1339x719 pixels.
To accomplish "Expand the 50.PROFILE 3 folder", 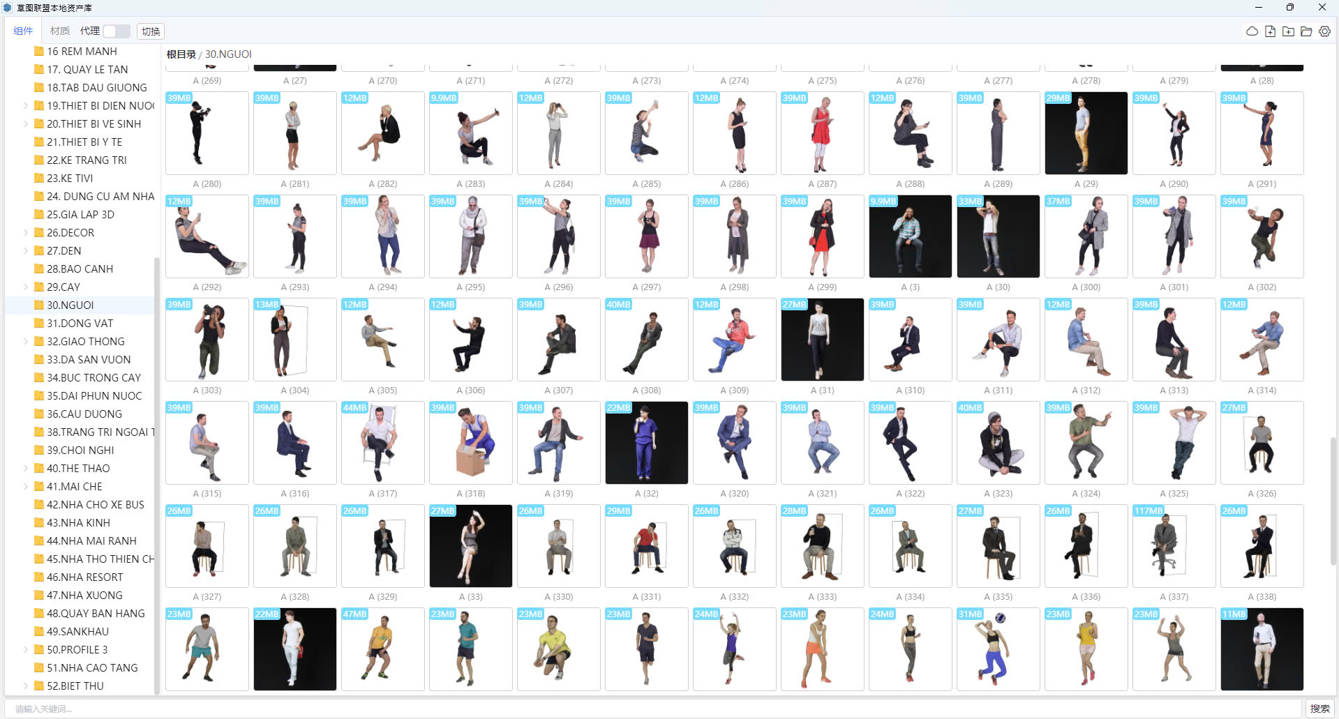I will point(26,650).
